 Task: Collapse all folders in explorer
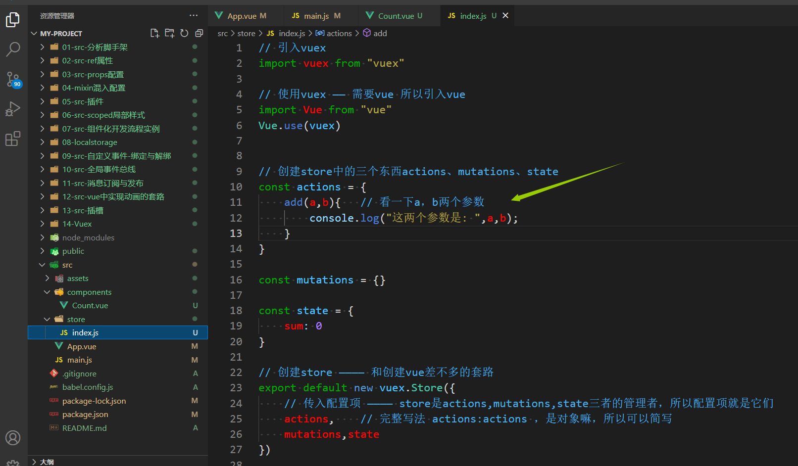coord(199,33)
